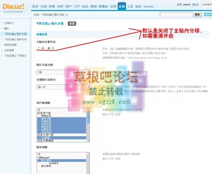Click the breadcrumb 『凹凸曼』图片分楼 text
The height and width of the screenshot is (174, 212).
53,15
